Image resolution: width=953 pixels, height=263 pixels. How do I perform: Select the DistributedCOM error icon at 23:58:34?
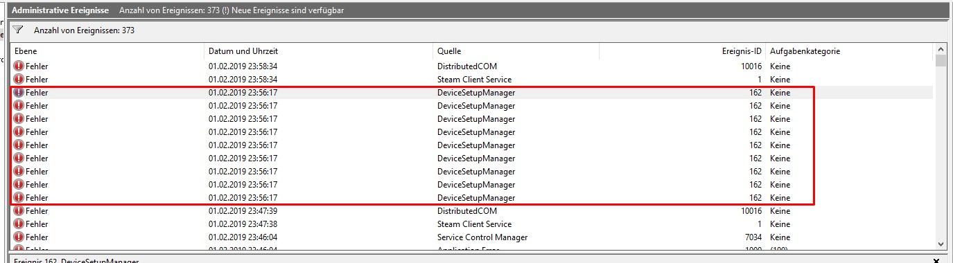[19, 66]
